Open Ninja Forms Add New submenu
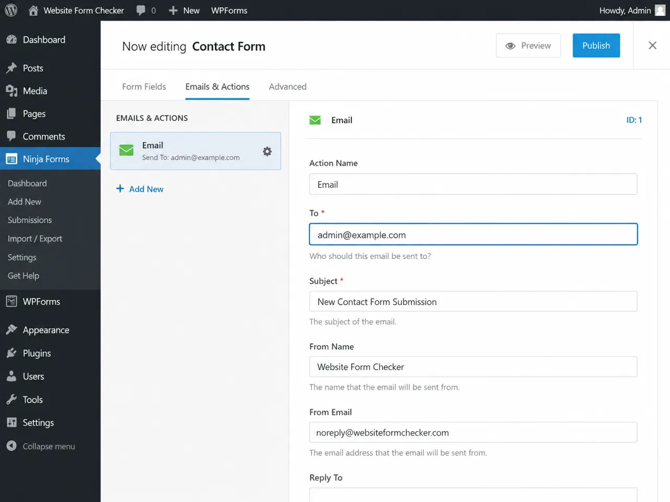The image size is (670, 502). [x=25, y=201]
